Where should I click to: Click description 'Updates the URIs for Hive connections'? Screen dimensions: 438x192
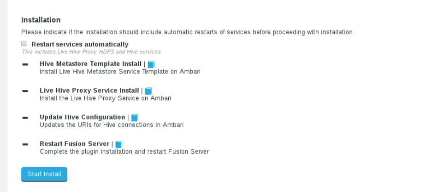point(112,125)
